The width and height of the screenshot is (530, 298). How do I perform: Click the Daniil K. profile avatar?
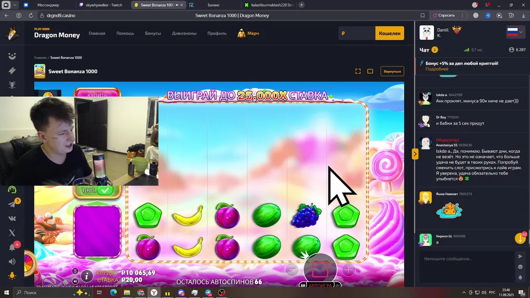tap(426, 33)
